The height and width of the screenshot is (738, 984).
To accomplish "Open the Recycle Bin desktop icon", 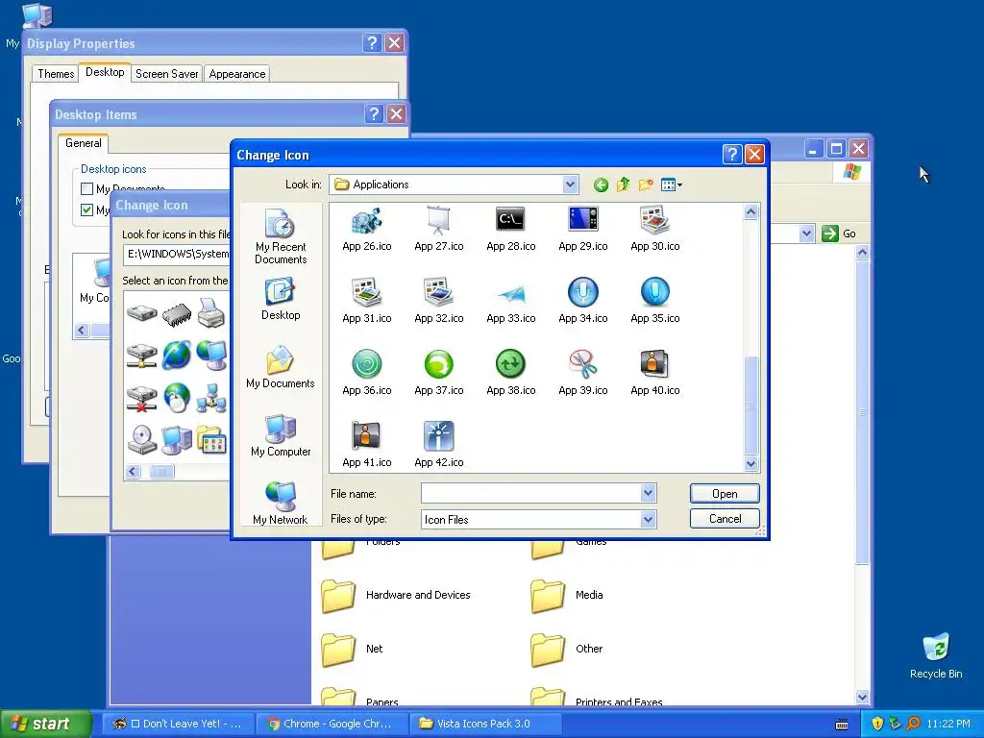I will point(936,655).
